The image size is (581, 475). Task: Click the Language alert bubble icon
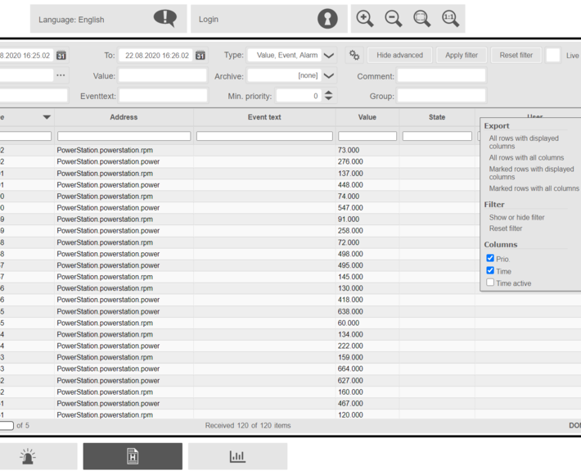(164, 18)
